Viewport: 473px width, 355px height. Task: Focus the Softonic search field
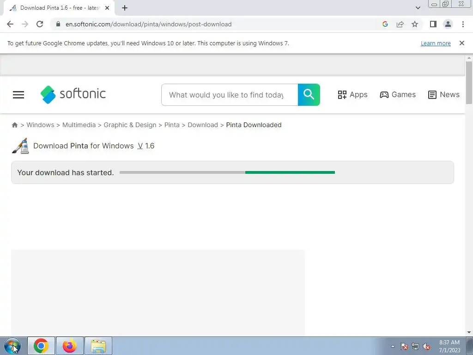(230, 95)
